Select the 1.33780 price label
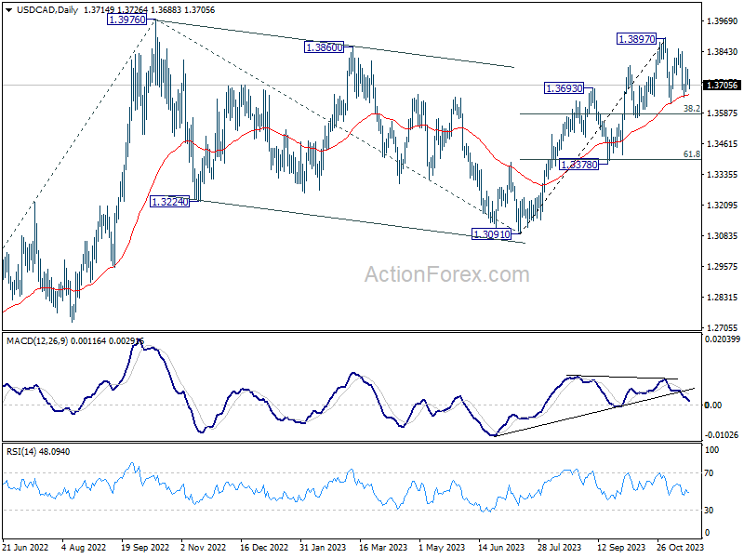744x558 pixels. pos(578,165)
